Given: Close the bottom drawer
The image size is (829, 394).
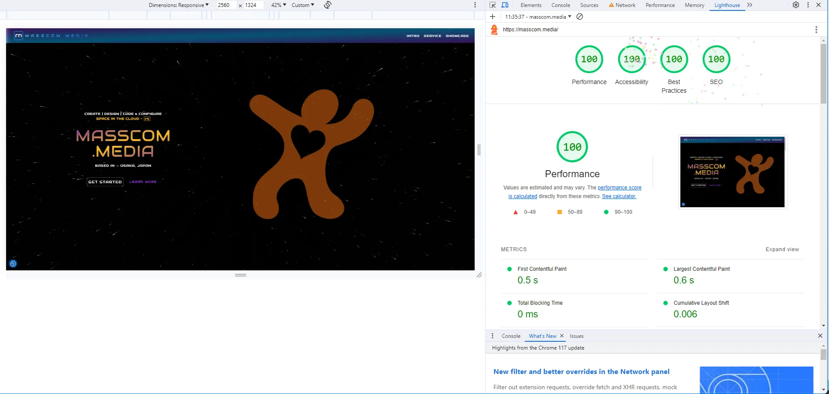Looking at the screenshot, I should [820, 336].
